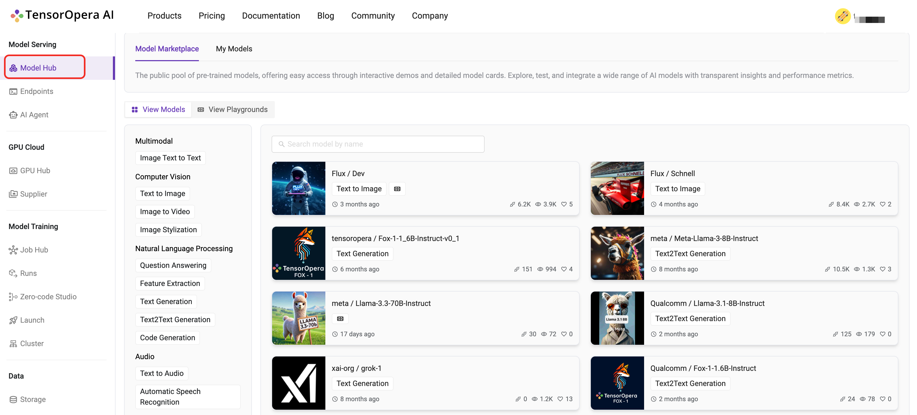Open the Flux / Schnell race car thumbnail
This screenshot has width=917, height=415.
[x=617, y=188]
